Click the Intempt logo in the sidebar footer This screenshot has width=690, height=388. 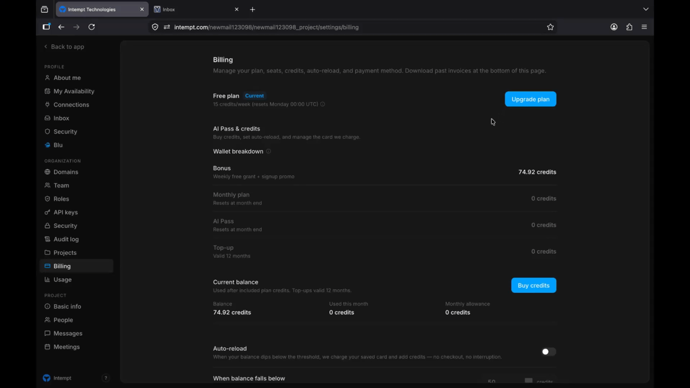(x=46, y=378)
